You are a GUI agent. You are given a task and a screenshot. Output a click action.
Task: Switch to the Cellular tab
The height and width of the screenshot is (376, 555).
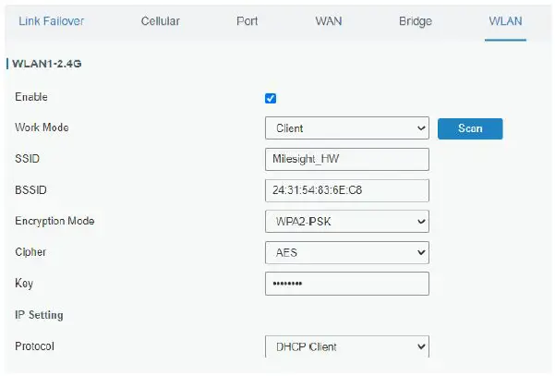pos(161,21)
